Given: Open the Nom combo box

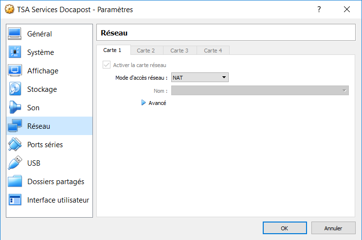Looking at the screenshot, I should (260, 90).
